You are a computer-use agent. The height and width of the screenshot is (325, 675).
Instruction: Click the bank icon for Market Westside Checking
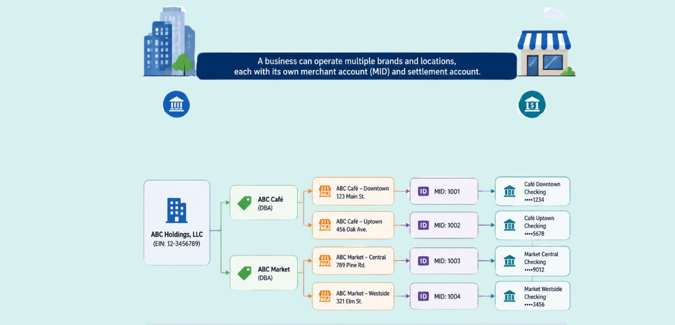[x=509, y=296]
